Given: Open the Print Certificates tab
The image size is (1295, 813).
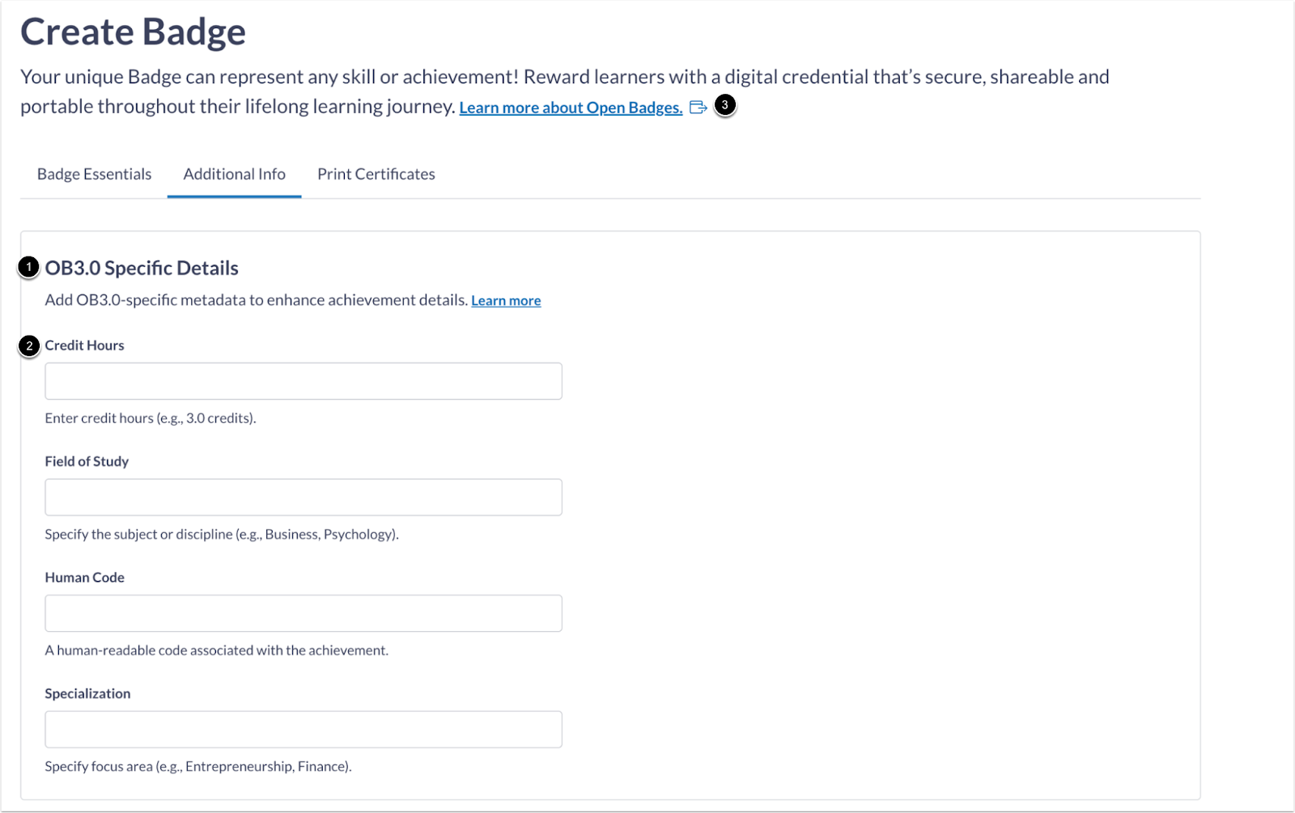Looking at the screenshot, I should point(376,173).
